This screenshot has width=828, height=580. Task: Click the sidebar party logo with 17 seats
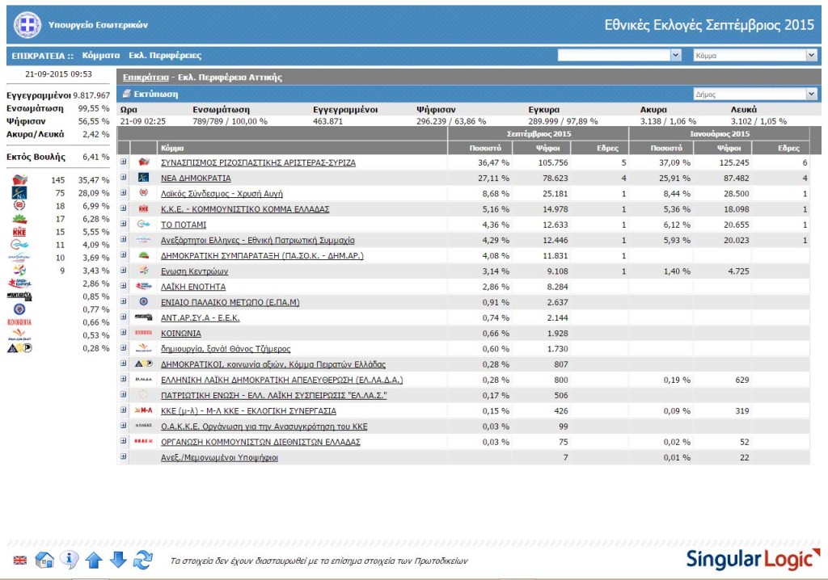pyautogui.click(x=20, y=218)
